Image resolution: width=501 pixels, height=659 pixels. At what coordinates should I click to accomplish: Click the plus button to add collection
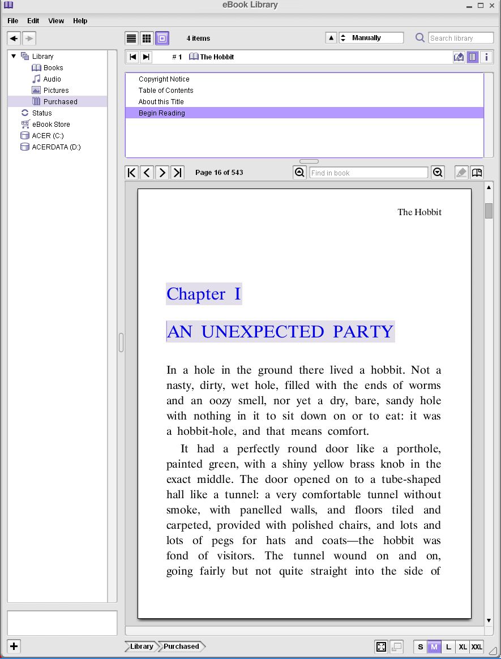pyautogui.click(x=14, y=647)
